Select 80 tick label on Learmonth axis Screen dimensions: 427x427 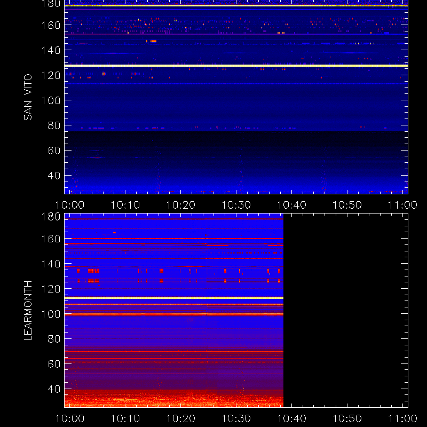tap(54, 339)
